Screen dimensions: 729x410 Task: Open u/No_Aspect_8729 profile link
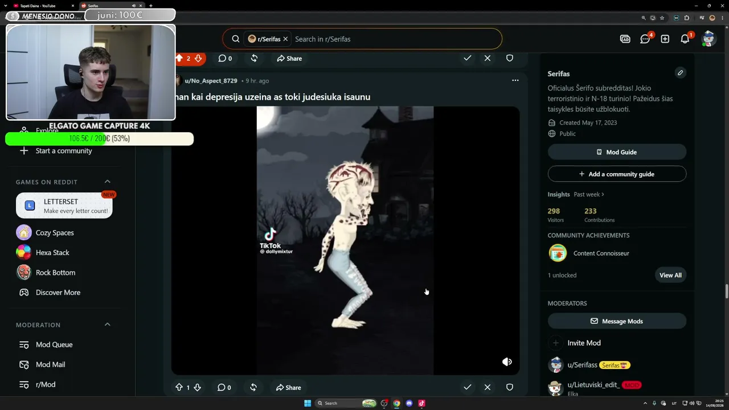(211, 81)
